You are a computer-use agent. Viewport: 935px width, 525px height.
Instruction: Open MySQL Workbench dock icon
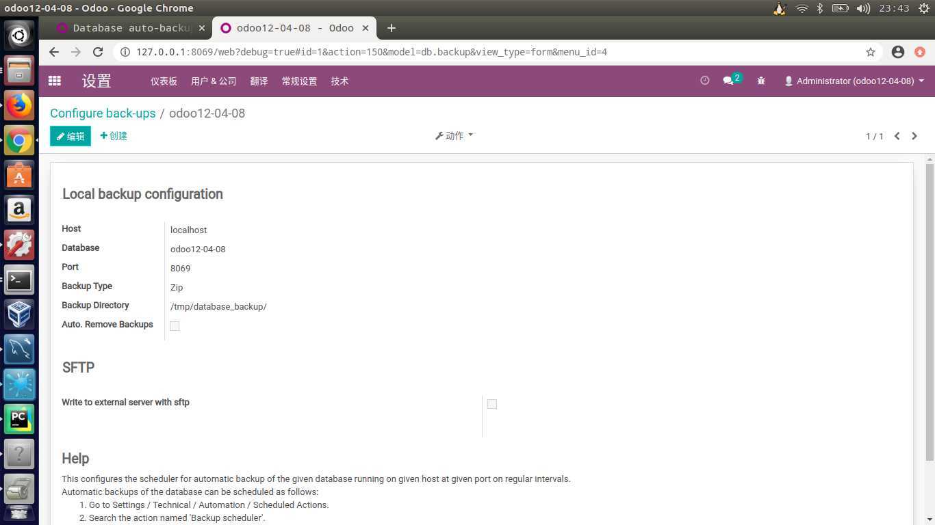tap(19, 349)
